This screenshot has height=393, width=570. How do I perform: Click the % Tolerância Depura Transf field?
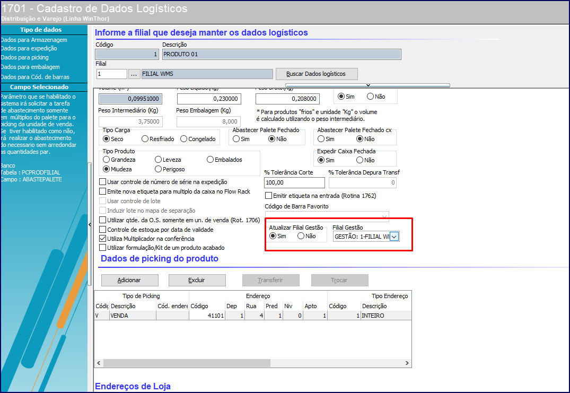click(363, 182)
